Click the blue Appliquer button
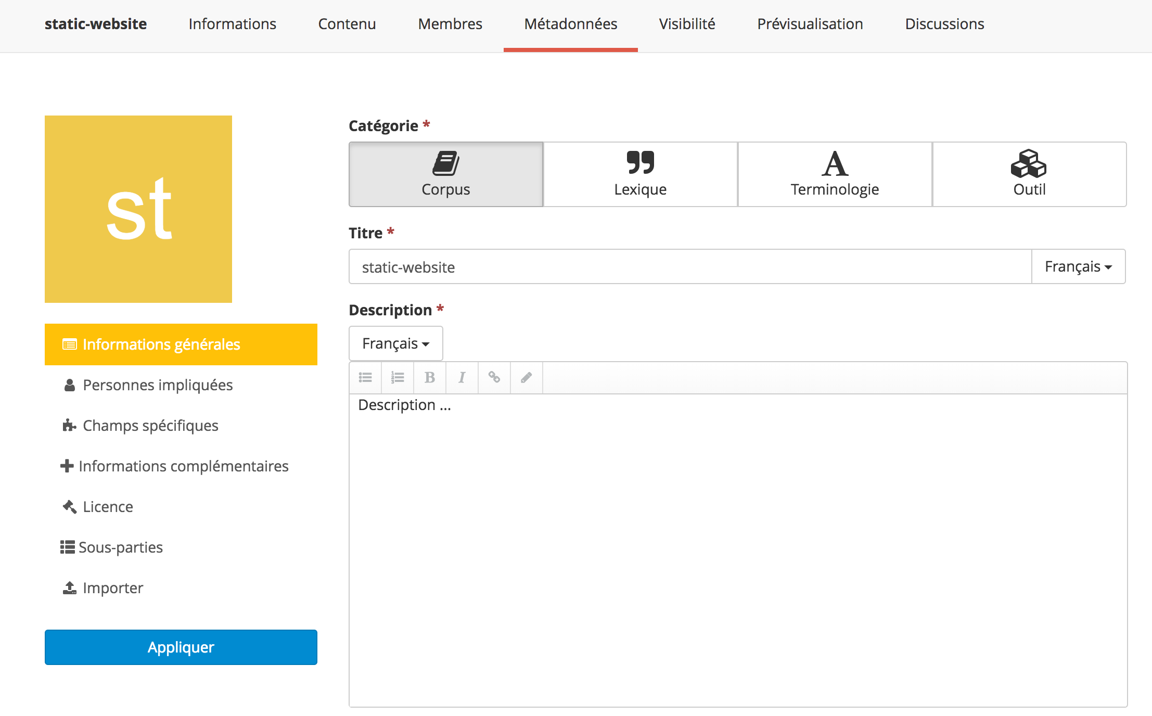Screen dimensions: 1152x716 click(181, 647)
